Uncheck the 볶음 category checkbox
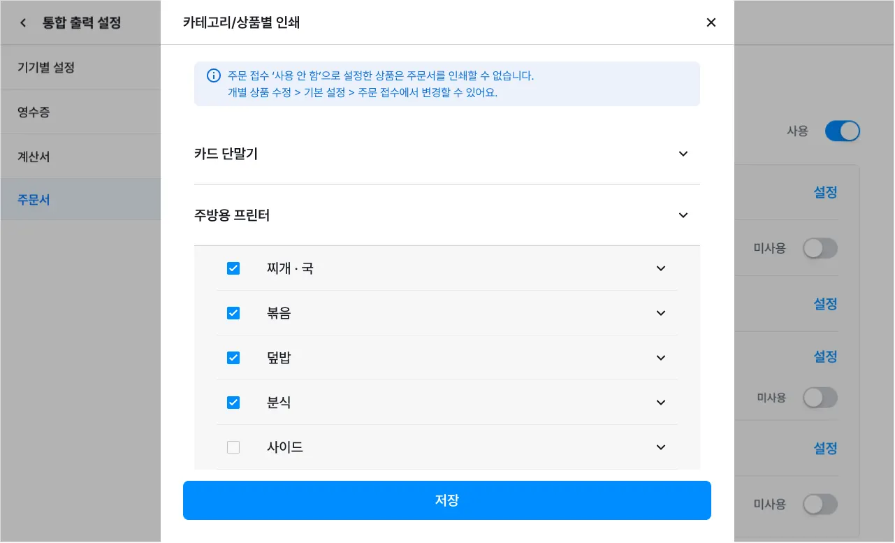This screenshot has height=543, width=895. click(x=233, y=313)
